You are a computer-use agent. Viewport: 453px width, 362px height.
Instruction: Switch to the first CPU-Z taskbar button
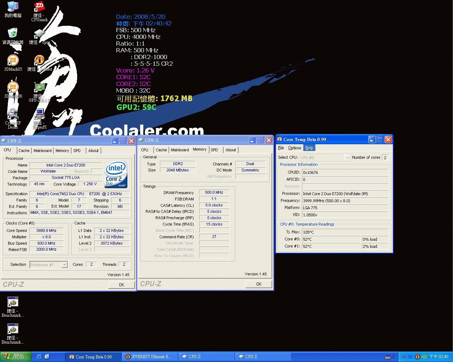point(207,357)
